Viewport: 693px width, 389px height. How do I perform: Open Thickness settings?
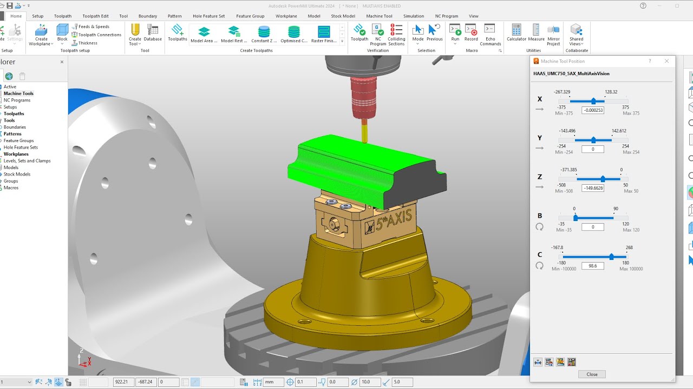[x=84, y=43]
